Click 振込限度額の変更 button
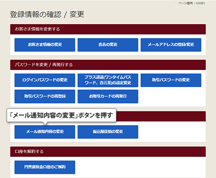Image resolution: width=216 pixels, height=178 pixels. tap(108, 132)
